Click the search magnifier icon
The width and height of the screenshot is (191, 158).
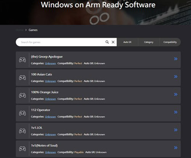pos(107,42)
